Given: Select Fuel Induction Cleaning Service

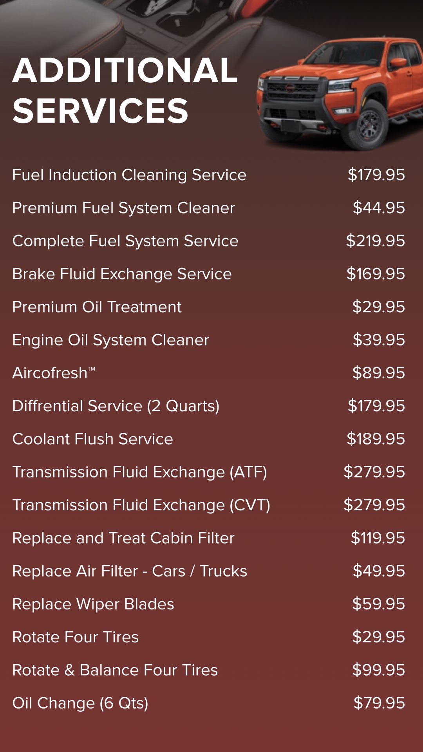Looking at the screenshot, I should click(129, 175).
